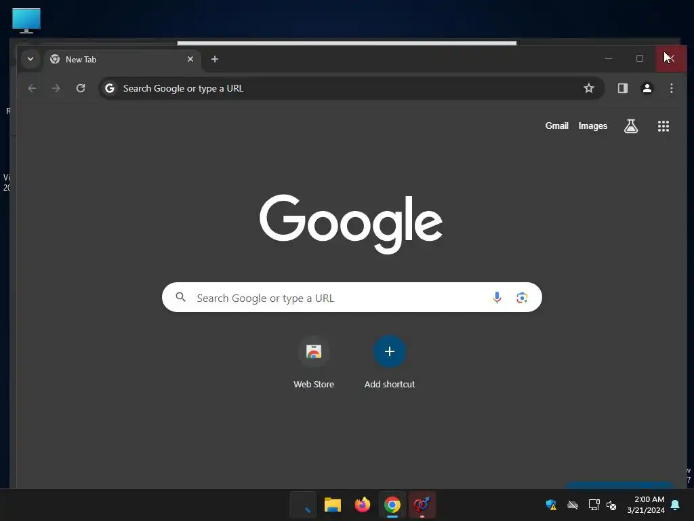Search by image with Google Lens
Image resolution: width=694 pixels, height=521 pixels.
coord(522,298)
